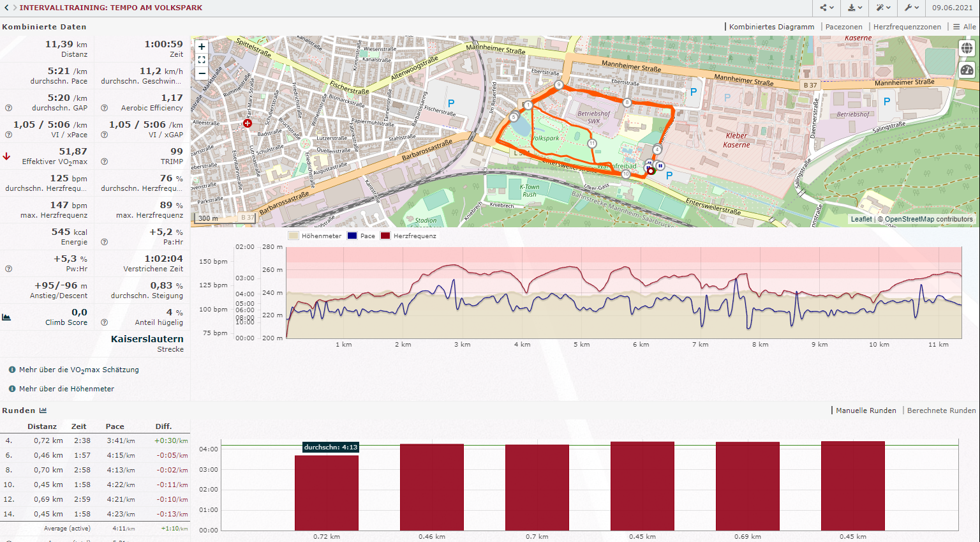Toggle the Pace series in the chart legend
This screenshot has width=980, height=542.
point(361,236)
